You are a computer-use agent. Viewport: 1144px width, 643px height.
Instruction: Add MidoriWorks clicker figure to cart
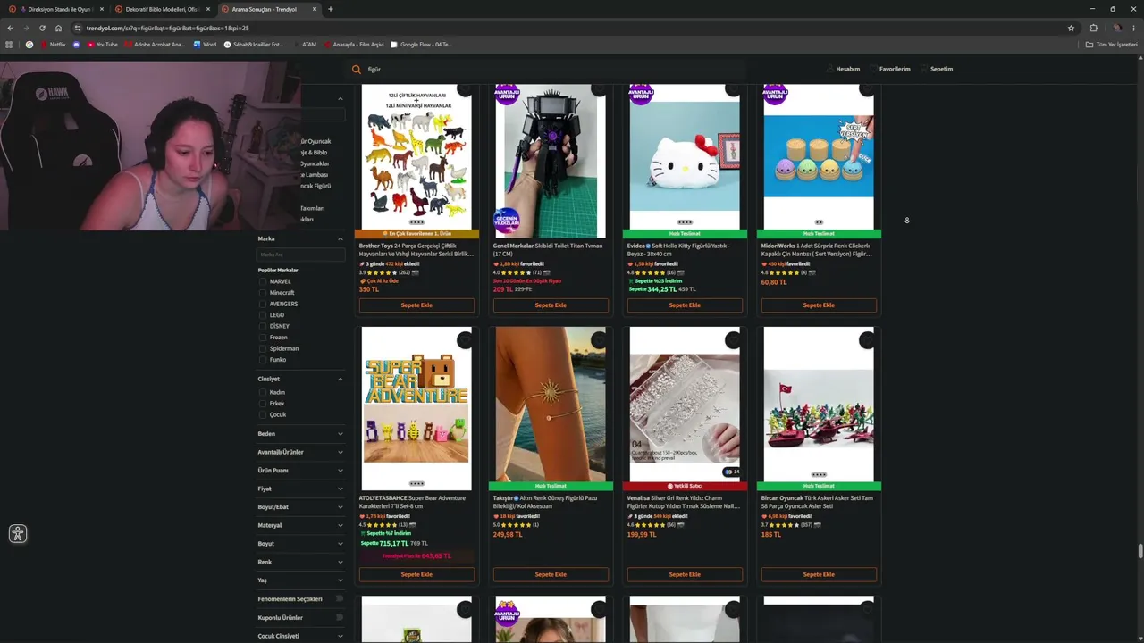[819, 305]
